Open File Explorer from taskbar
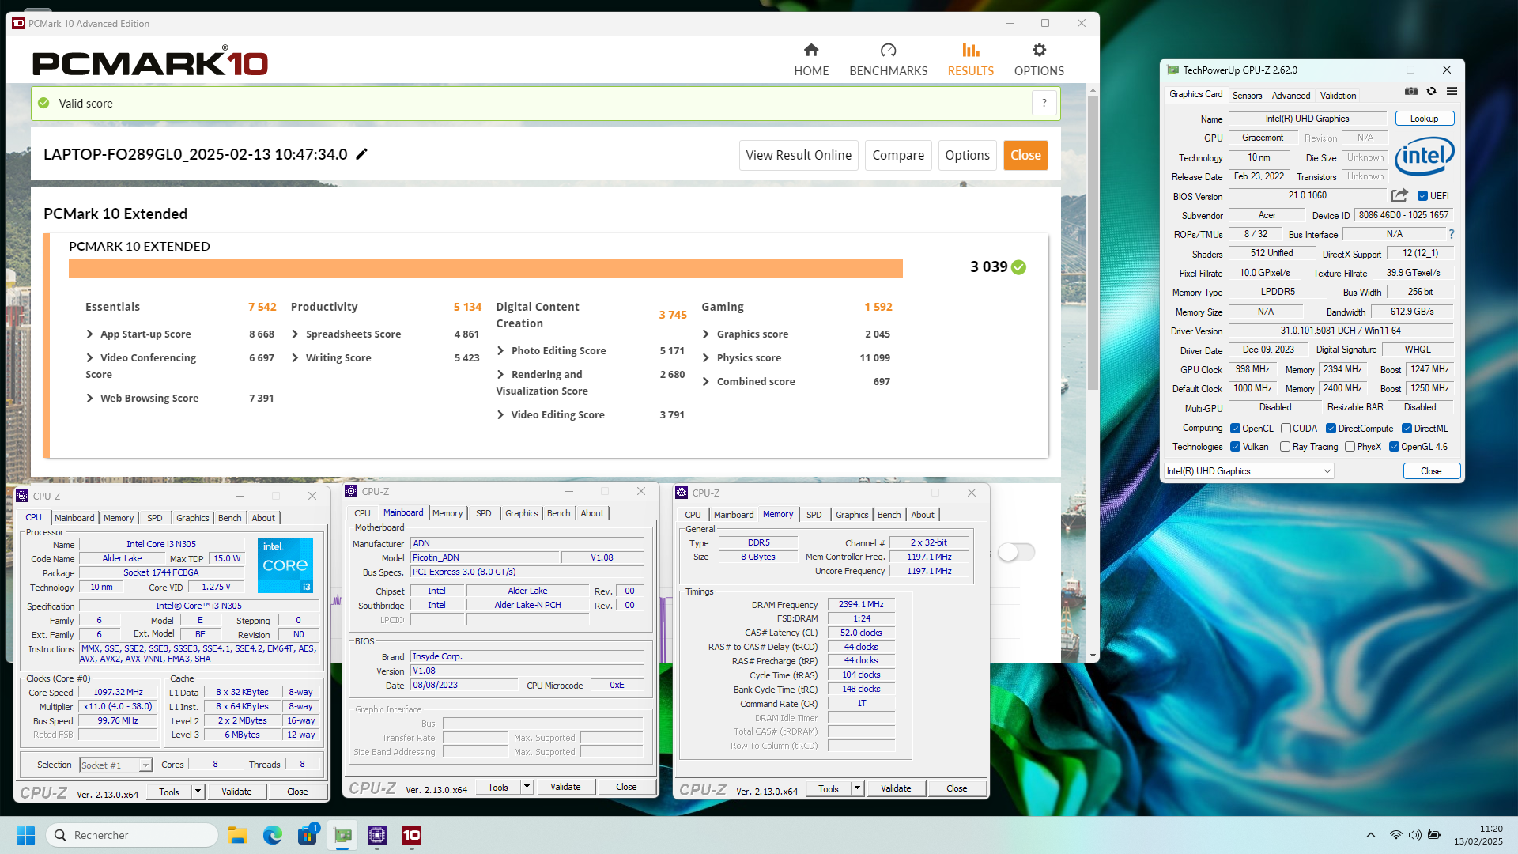The image size is (1518, 854). pyautogui.click(x=237, y=835)
